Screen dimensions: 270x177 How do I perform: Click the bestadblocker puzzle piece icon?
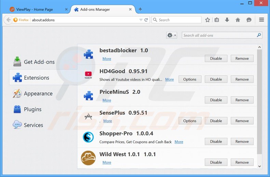click(88, 54)
